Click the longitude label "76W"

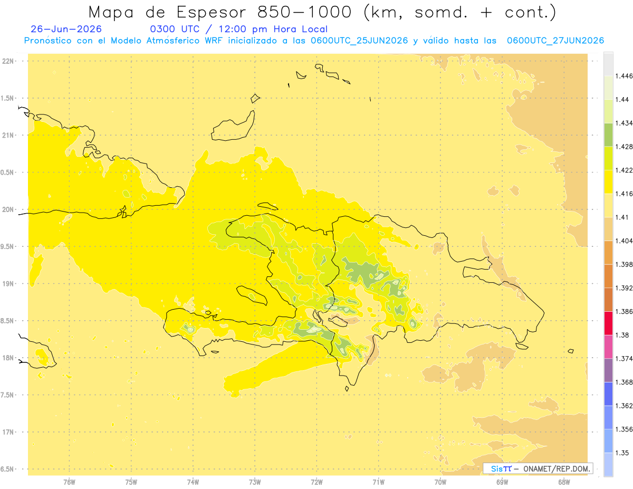[69, 482]
